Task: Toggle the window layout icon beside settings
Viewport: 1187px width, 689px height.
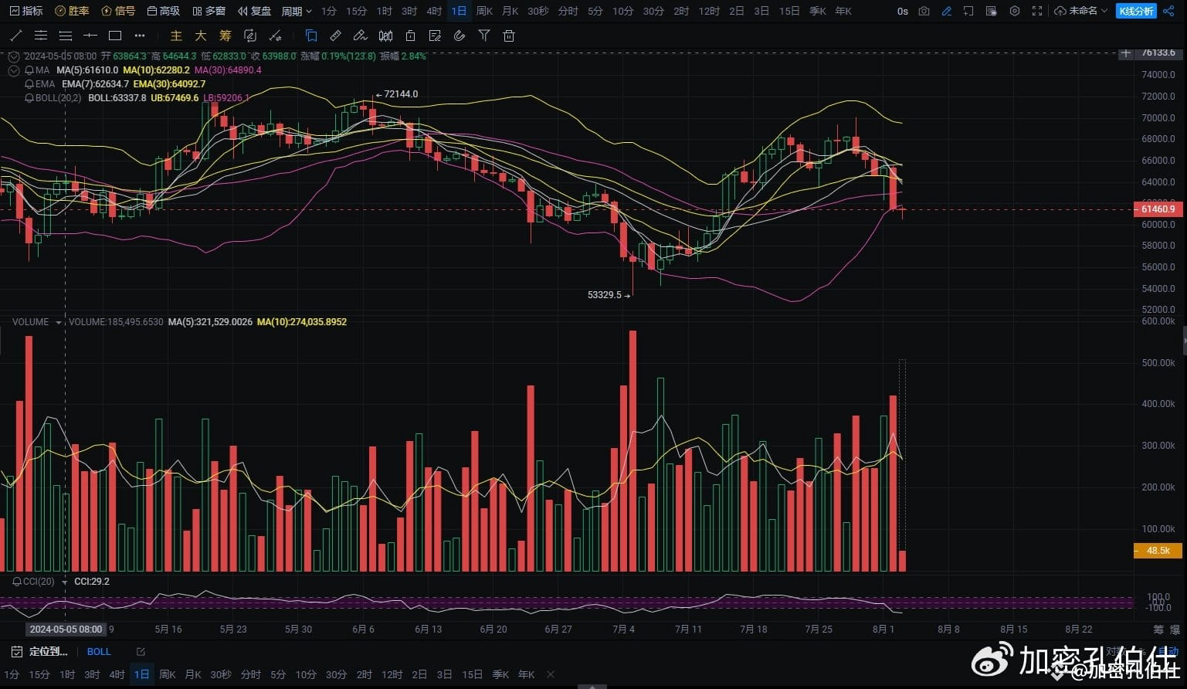Action: point(992,11)
